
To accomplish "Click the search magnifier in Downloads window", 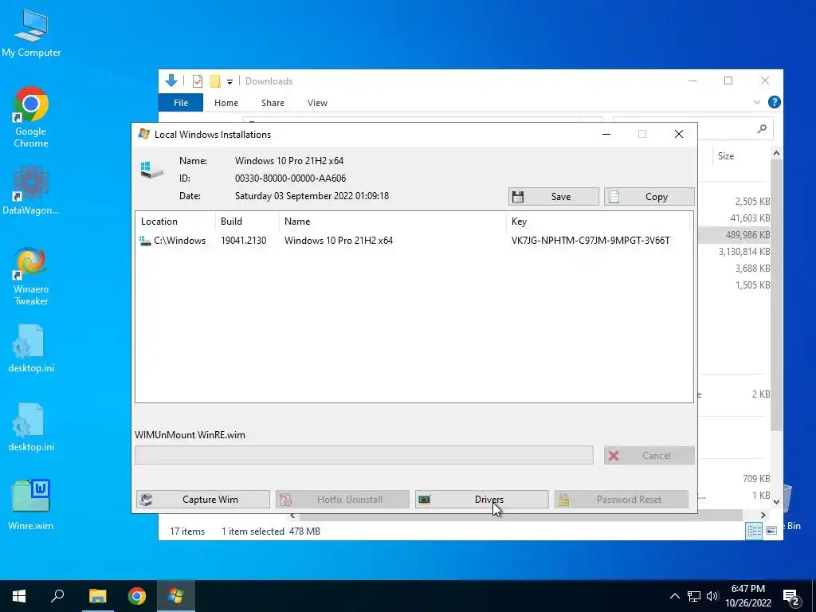I will coord(762,128).
